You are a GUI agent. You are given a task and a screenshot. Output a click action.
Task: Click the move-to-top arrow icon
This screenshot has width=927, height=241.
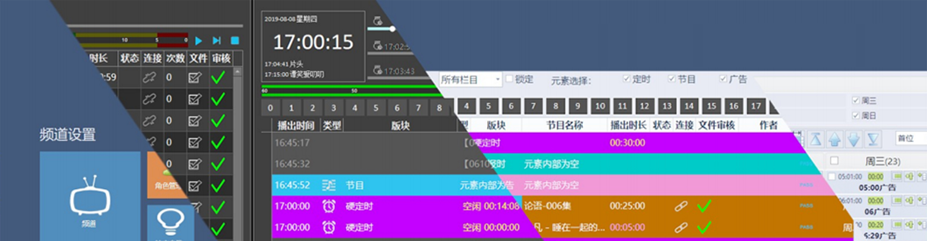816,140
